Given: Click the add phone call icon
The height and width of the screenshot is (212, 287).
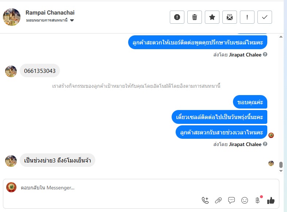Looking at the screenshot, I should (x=205, y=200).
